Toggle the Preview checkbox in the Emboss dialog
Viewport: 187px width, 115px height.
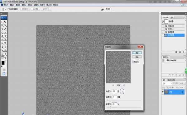(x=133, y=62)
